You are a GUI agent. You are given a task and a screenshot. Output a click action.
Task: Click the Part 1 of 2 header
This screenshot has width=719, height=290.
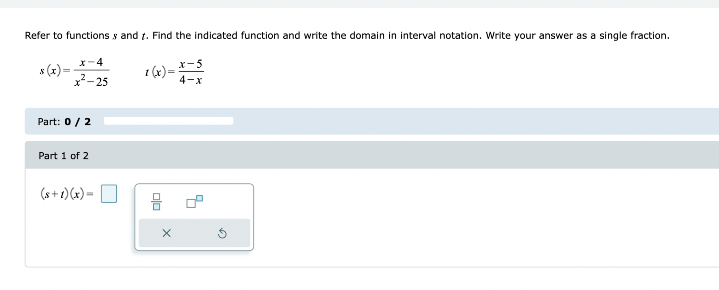pos(63,155)
